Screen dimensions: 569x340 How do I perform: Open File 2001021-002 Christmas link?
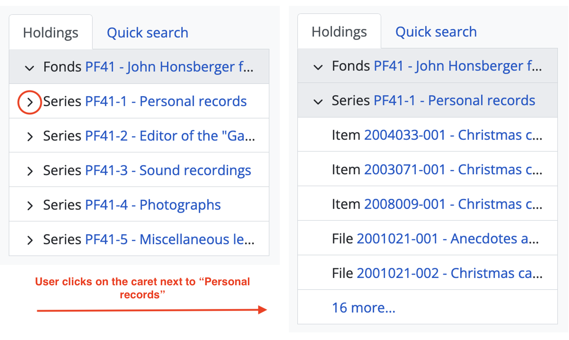click(449, 273)
